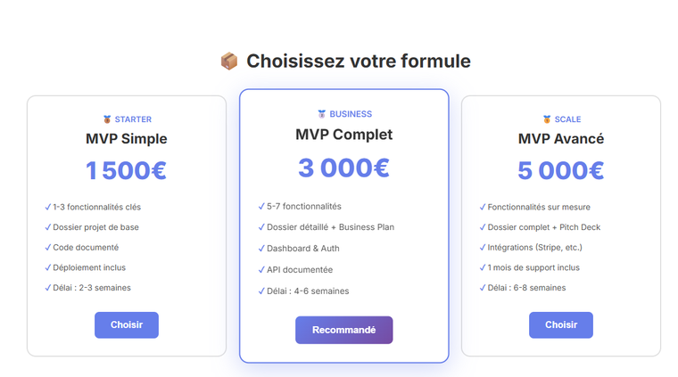This screenshot has width=678, height=377.
Task: Click checkmark next to Déploiement inclus
Action: [48, 267]
